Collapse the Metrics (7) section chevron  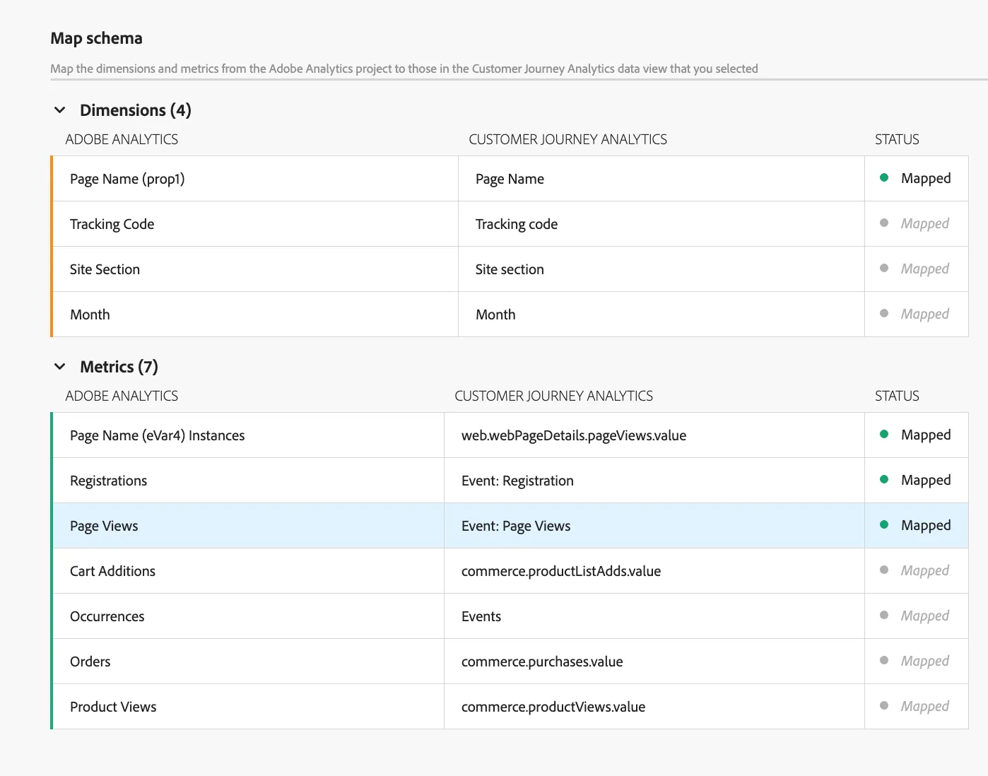tap(60, 367)
